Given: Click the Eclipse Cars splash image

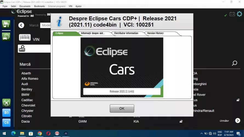Looking at the screenshot, I should (x=122, y=67).
